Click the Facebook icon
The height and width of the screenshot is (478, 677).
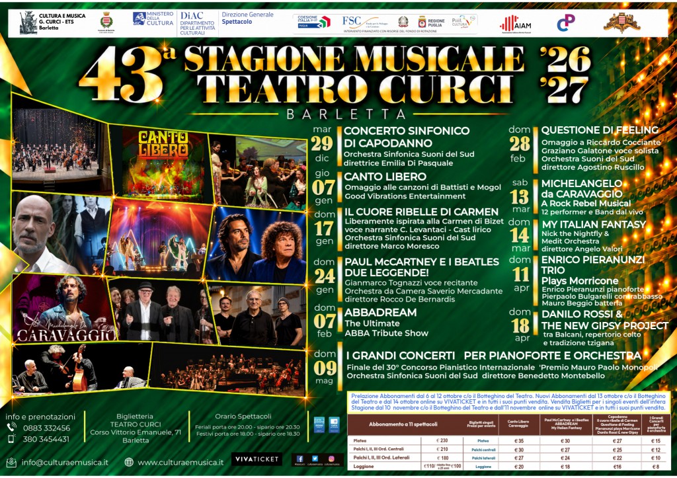pos(300,459)
